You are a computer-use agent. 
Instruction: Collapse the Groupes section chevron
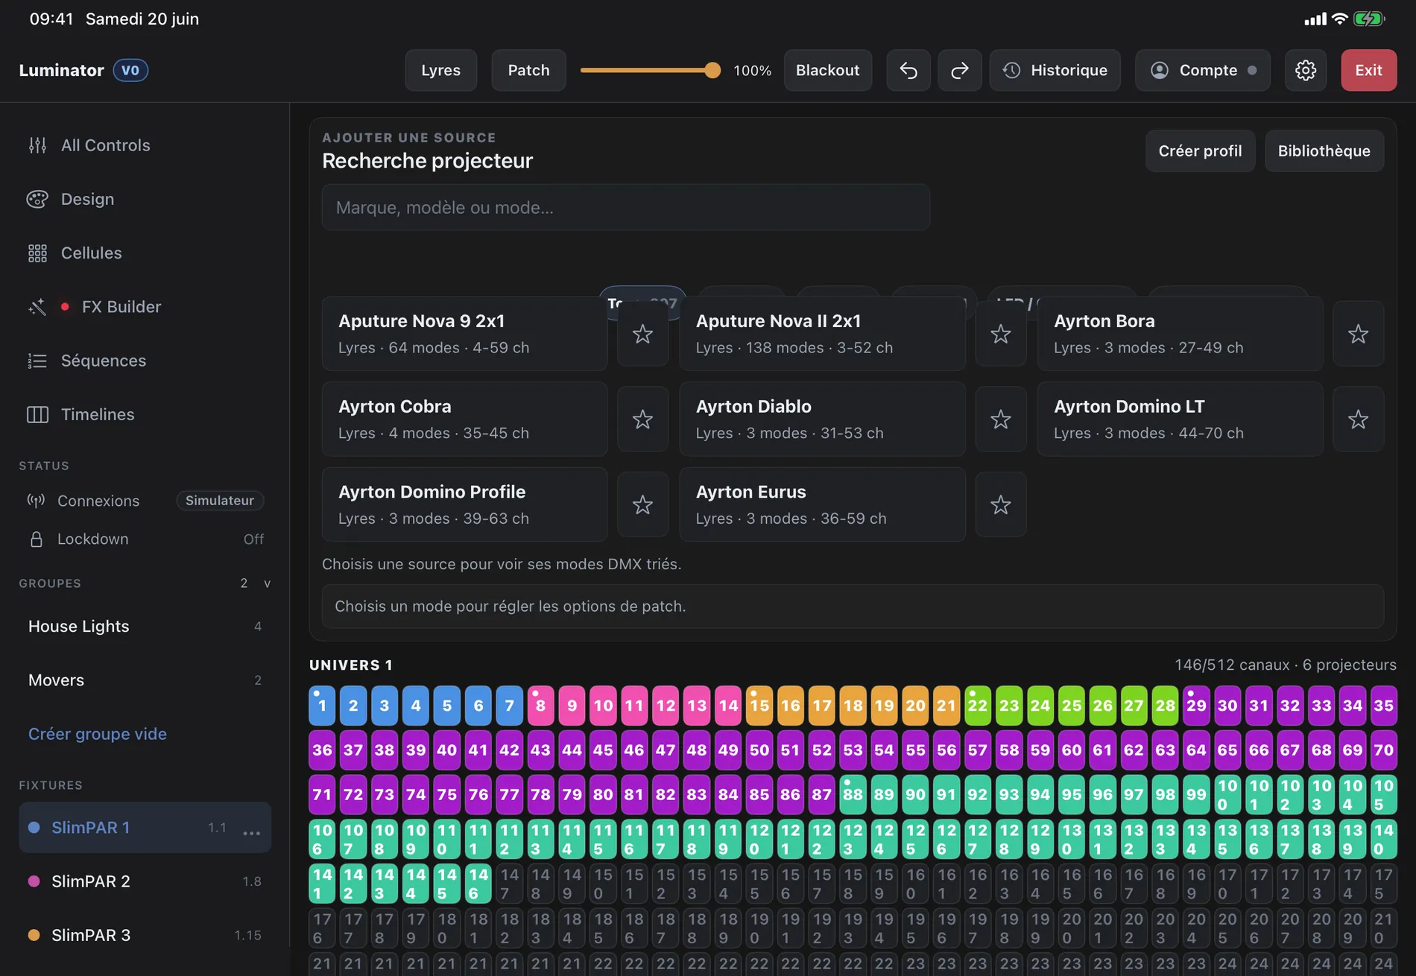268,583
